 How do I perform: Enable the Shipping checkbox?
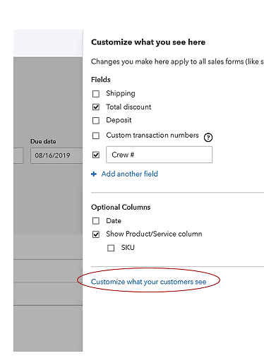point(96,94)
